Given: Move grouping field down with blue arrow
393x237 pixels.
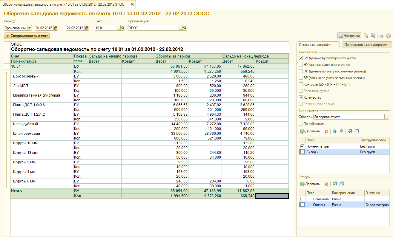Looking at the screenshot, I should pos(341,131).
